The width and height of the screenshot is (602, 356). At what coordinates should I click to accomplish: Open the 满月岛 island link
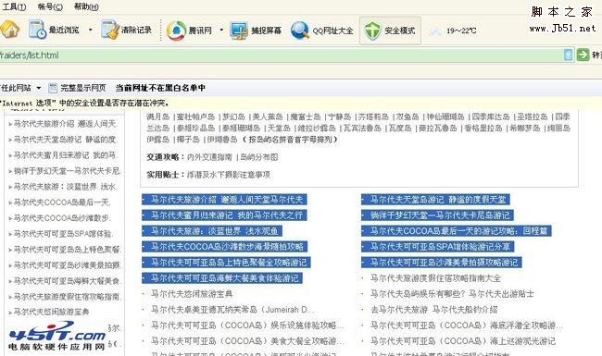(157, 117)
